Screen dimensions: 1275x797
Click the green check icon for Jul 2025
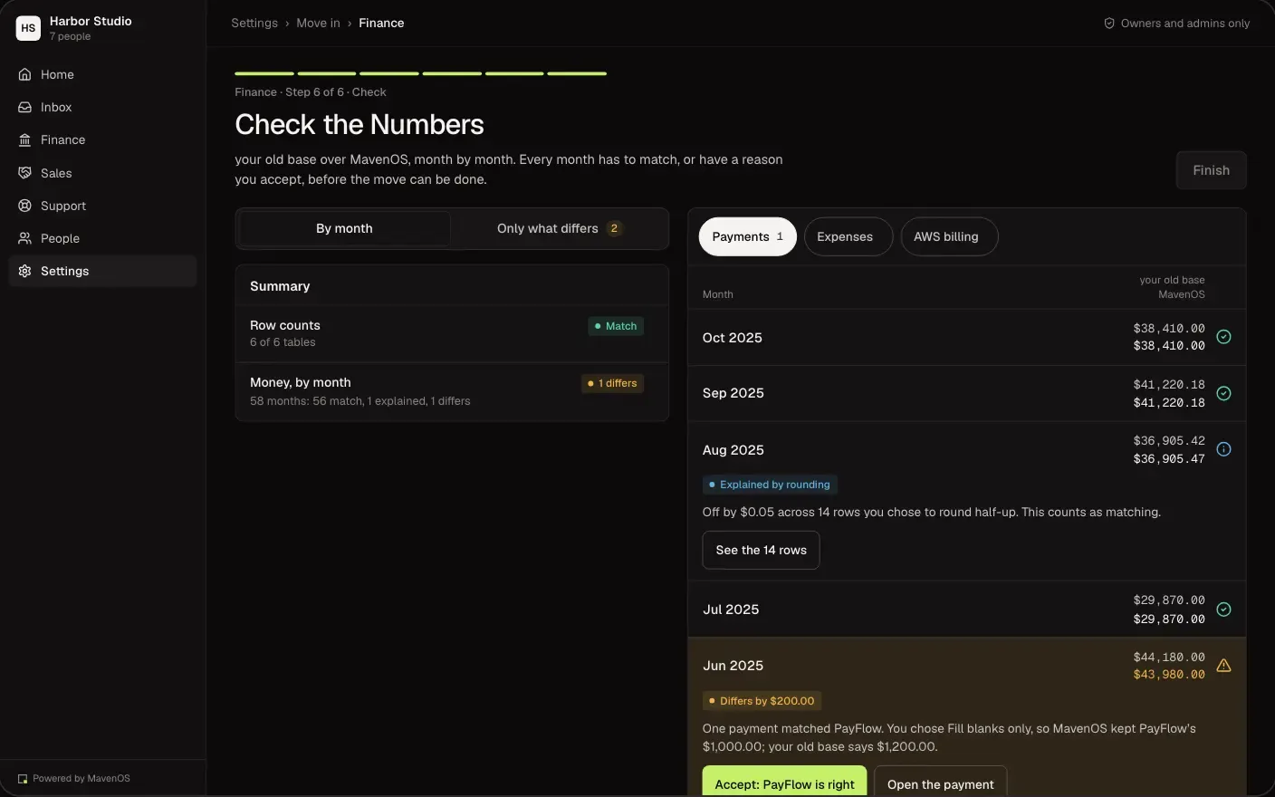coord(1223,610)
